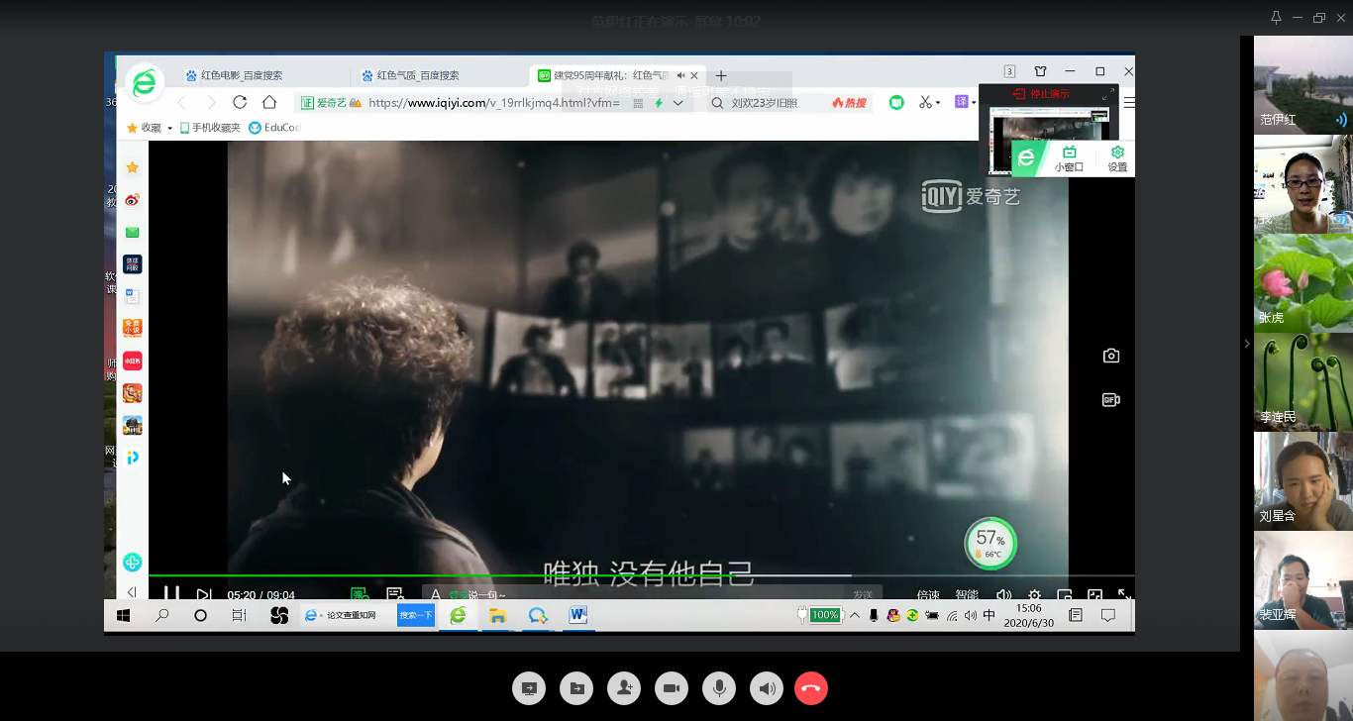Open the 译 translate extension
Viewport: 1353px width, 721px height.
click(963, 102)
